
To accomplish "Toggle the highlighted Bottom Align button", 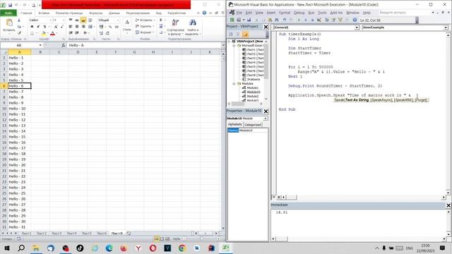I will (83, 20).
